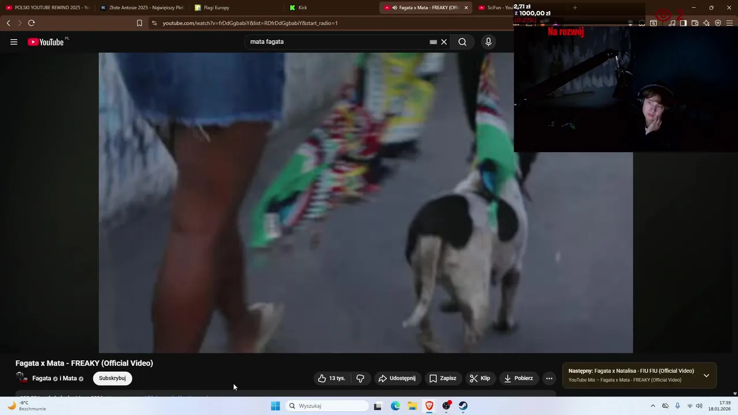Close the Fagata x Mata browser tab
Screen dimensions: 738x415
click(x=466, y=7)
